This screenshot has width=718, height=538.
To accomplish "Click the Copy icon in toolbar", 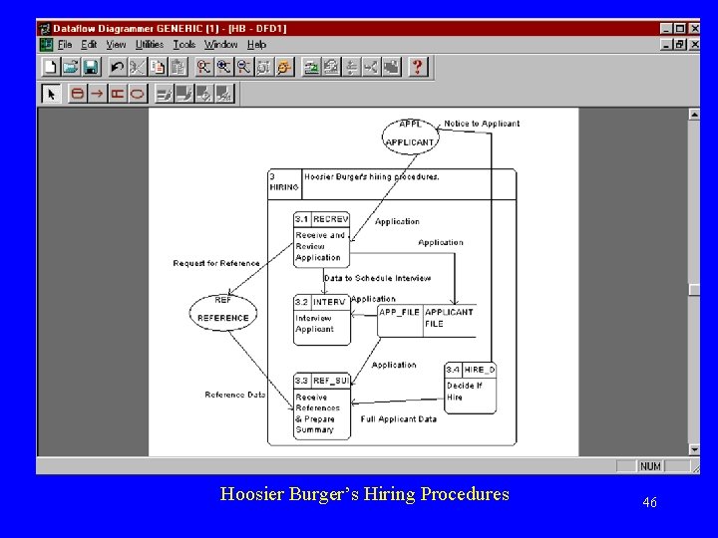I will (x=158, y=67).
